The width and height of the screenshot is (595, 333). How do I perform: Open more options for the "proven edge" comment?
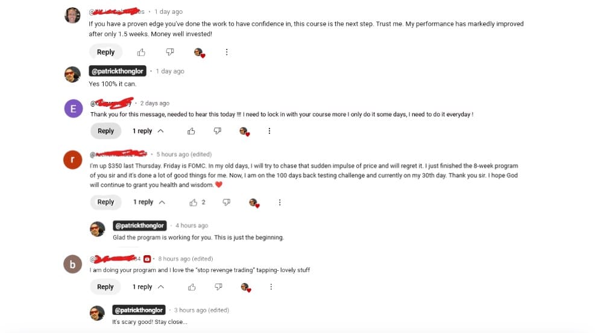227,52
